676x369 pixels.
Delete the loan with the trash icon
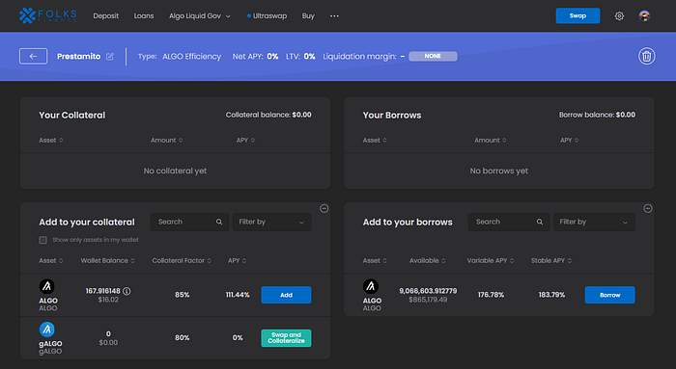pos(646,56)
